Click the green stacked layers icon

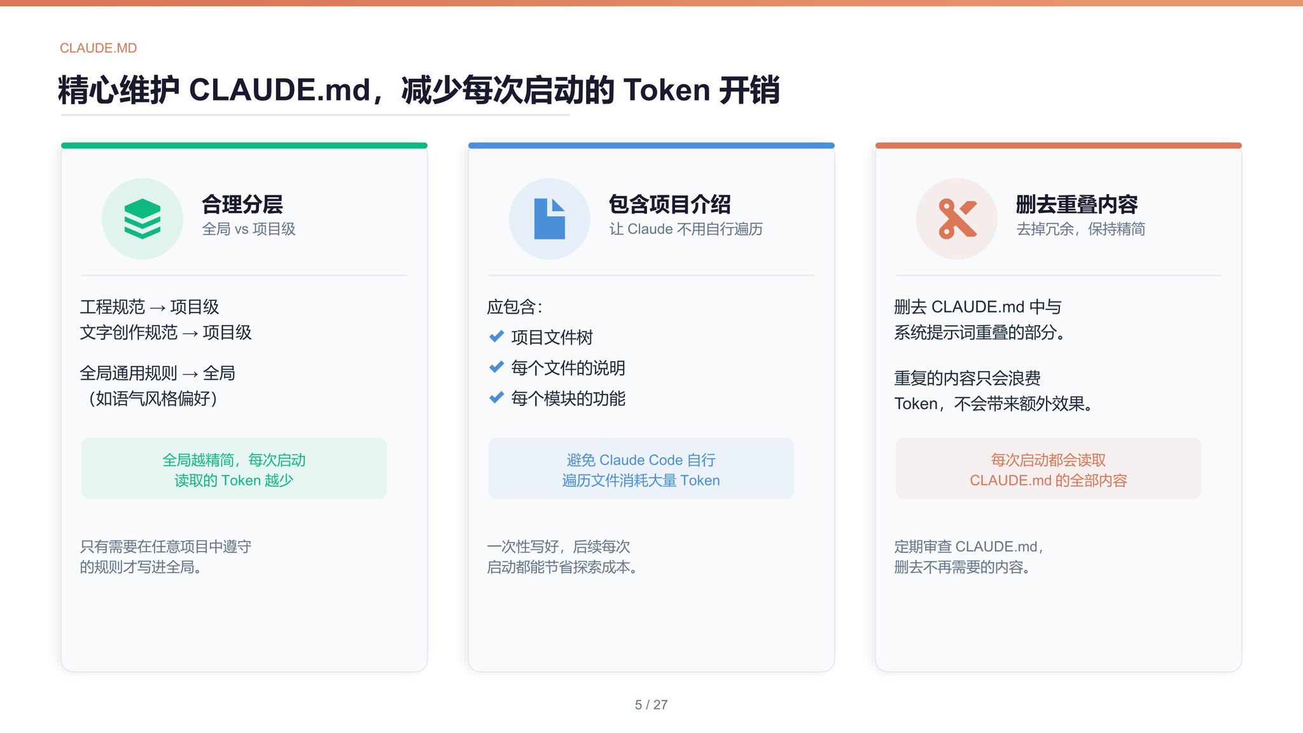pyautogui.click(x=143, y=218)
